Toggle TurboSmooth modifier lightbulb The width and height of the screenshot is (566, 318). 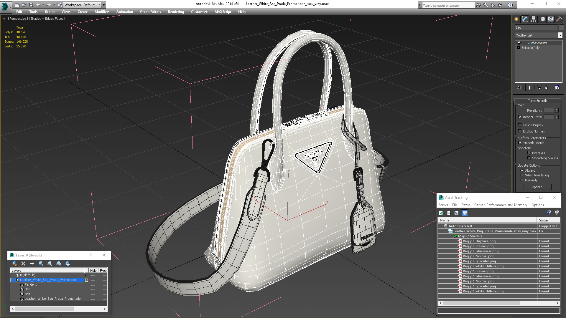(x=519, y=43)
